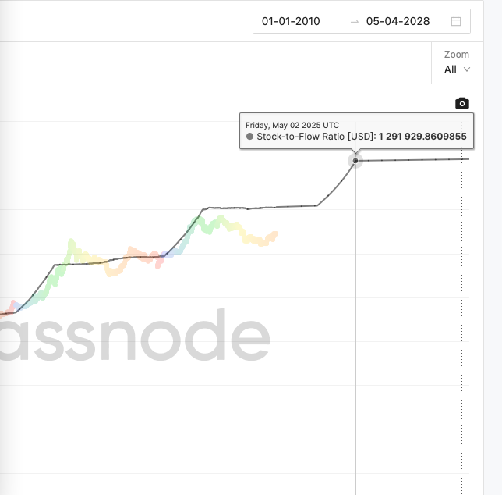The width and height of the screenshot is (502, 495).
Task: Click the Stock-to-Flow Ratio value in tooltip
Action: coord(422,137)
